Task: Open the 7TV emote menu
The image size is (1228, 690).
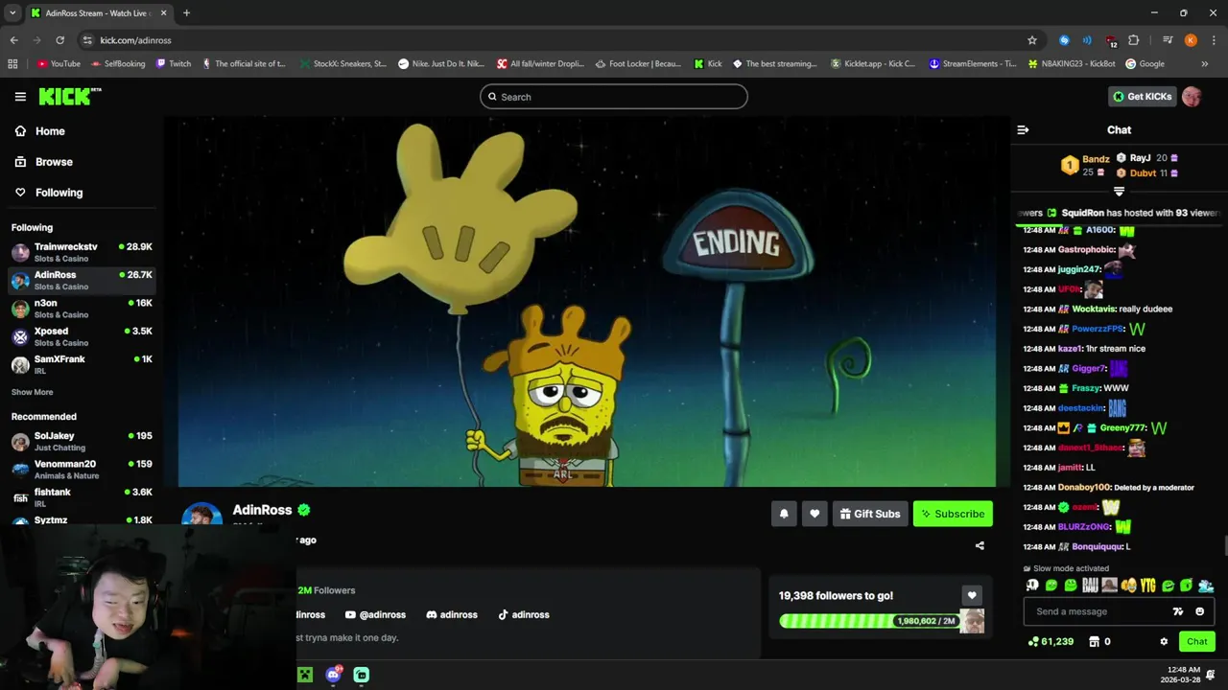Action: click(x=1178, y=611)
